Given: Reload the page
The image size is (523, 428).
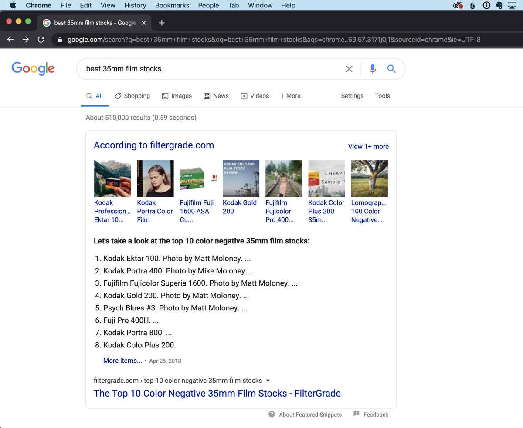Looking at the screenshot, I should click(41, 40).
